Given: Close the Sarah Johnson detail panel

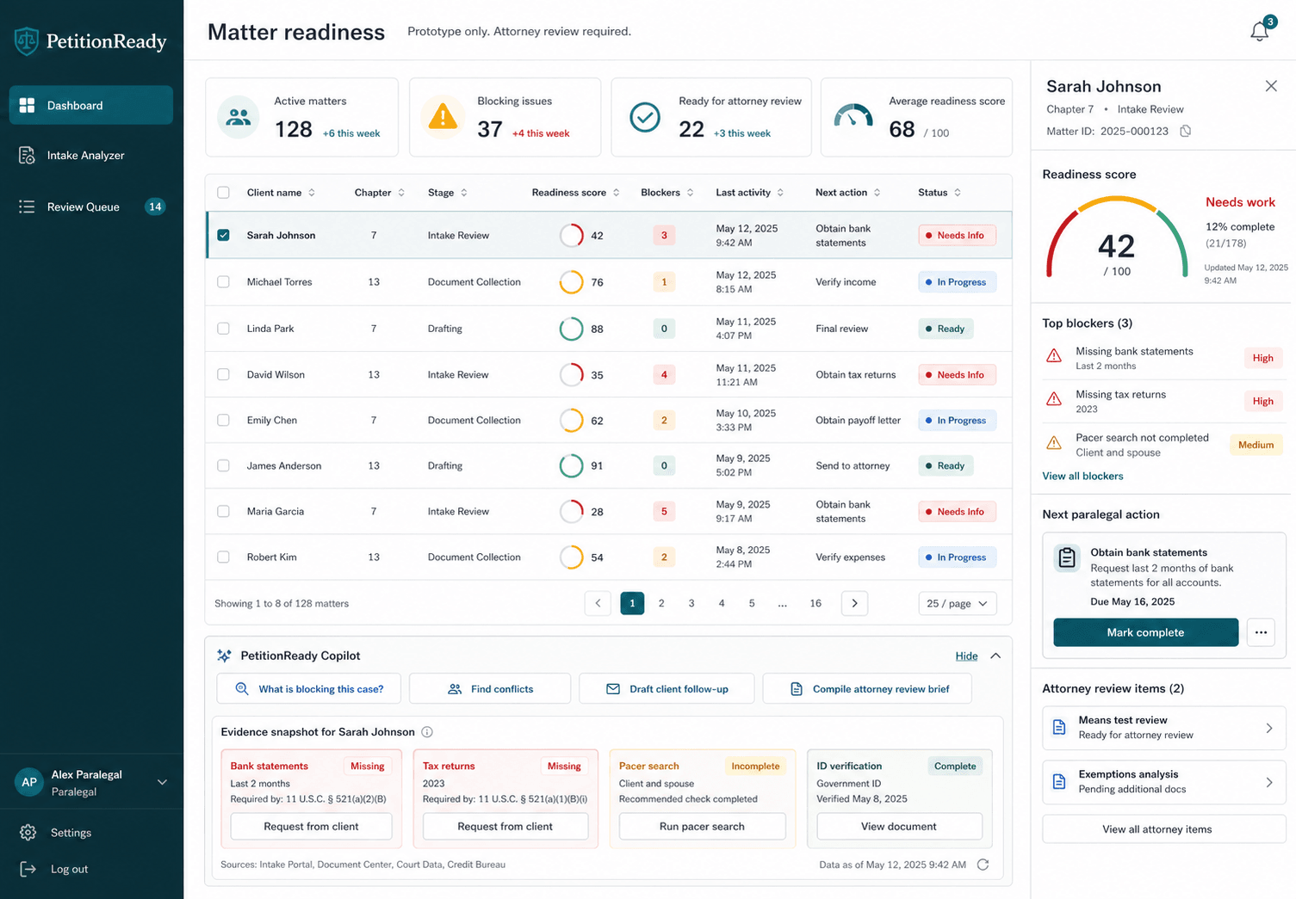Looking at the screenshot, I should (x=1271, y=86).
